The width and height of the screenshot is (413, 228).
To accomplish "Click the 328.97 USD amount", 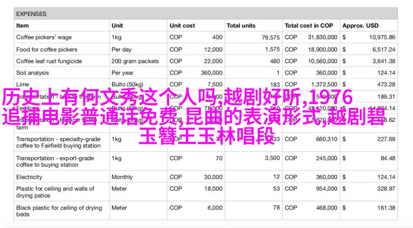I will pos(386,189).
